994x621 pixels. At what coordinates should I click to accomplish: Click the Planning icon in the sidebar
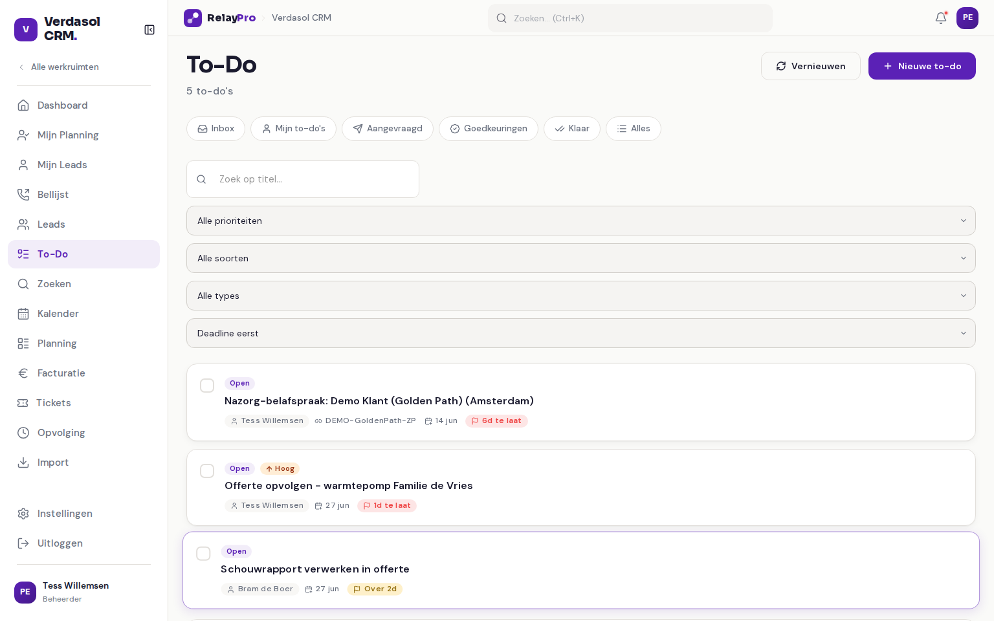[x=23, y=343]
